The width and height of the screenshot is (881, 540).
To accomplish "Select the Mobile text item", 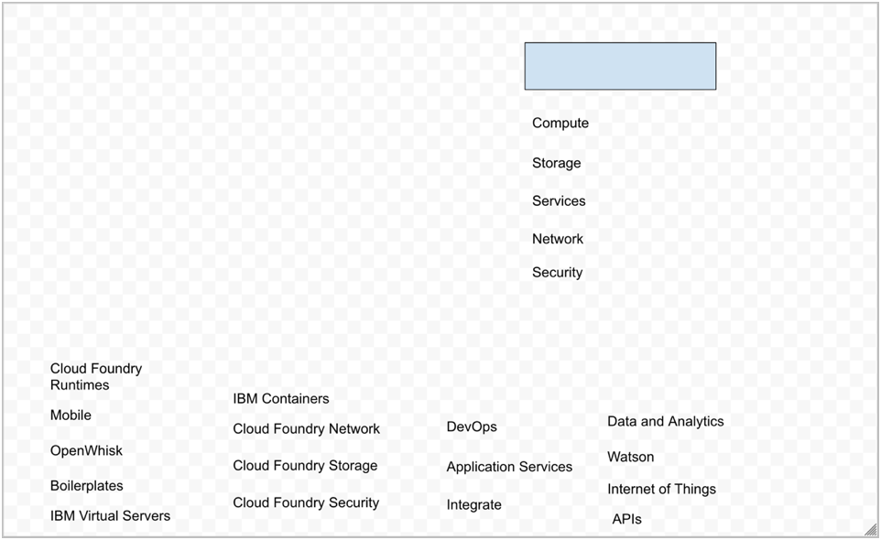I will click(71, 416).
